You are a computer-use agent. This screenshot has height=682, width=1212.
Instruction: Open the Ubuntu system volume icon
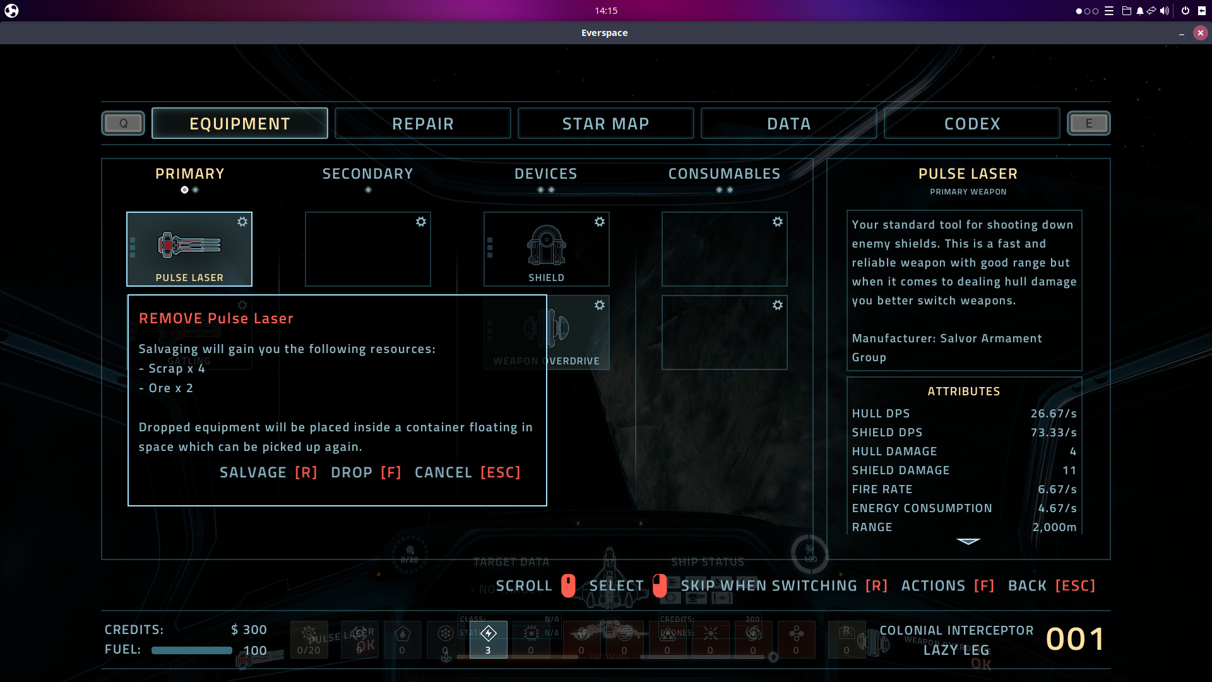click(1165, 11)
